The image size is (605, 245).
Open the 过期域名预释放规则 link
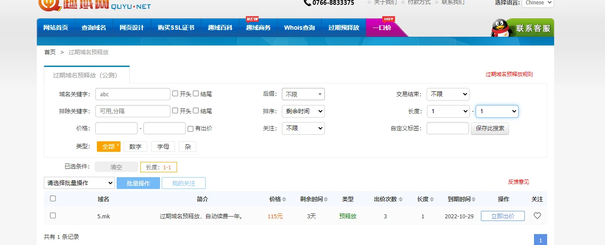509,74
